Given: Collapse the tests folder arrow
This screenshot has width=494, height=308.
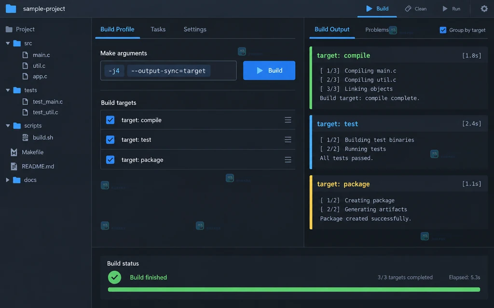Looking at the screenshot, I should (x=8, y=90).
